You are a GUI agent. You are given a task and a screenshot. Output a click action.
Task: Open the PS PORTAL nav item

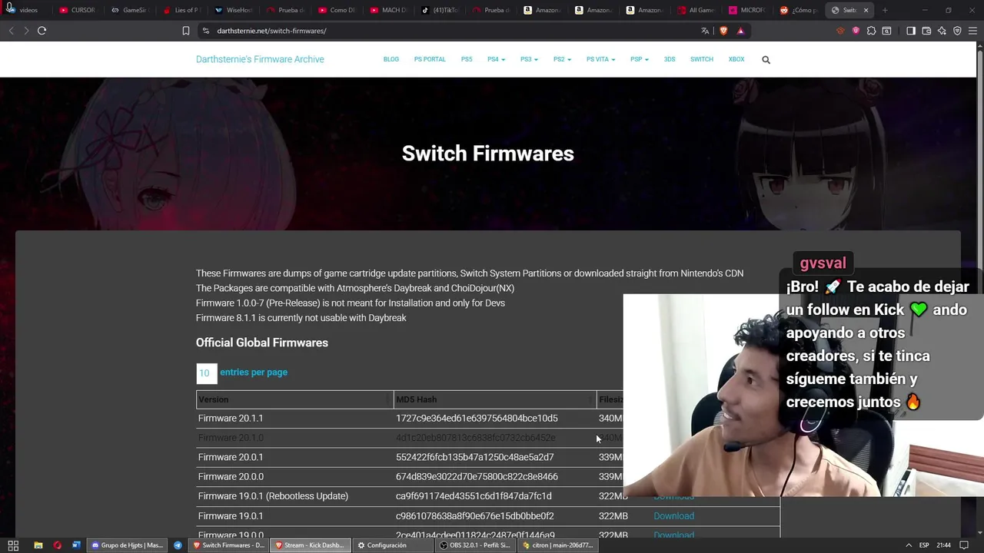(430, 59)
